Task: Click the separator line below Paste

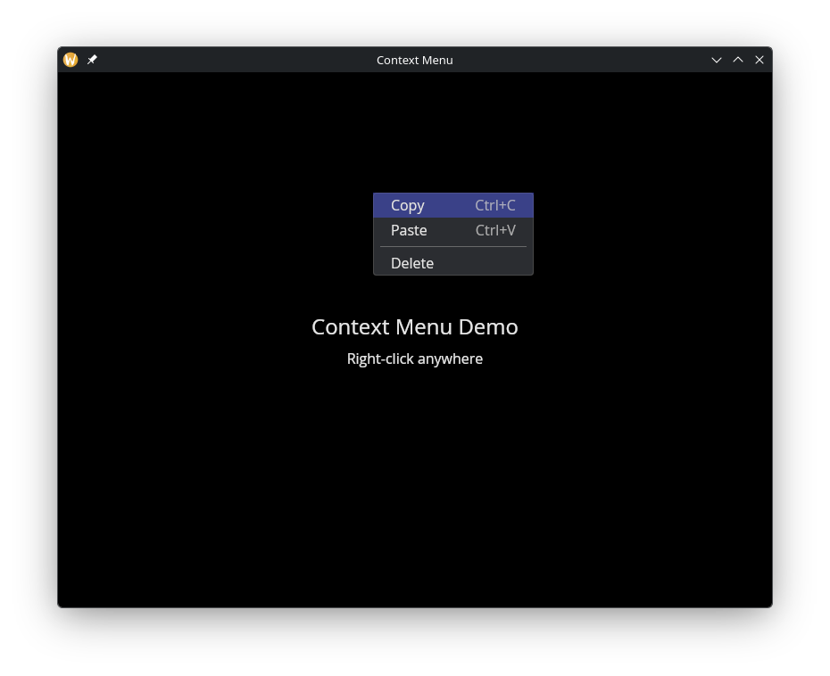Action: coord(453,246)
